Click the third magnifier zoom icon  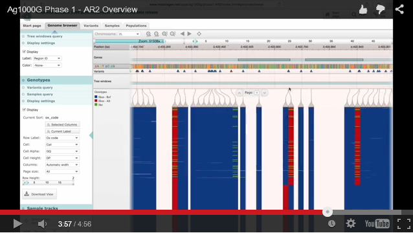pos(164,34)
